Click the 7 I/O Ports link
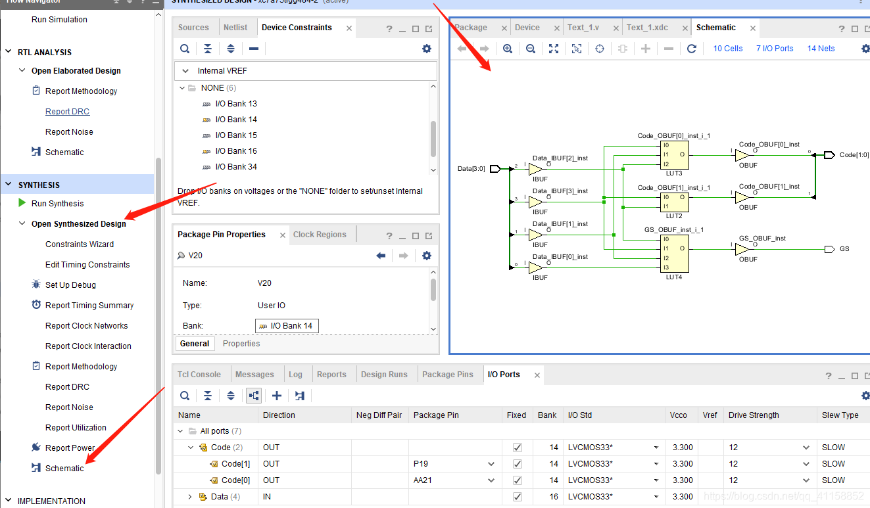Viewport: 870px width, 508px height. click(775, 49)
